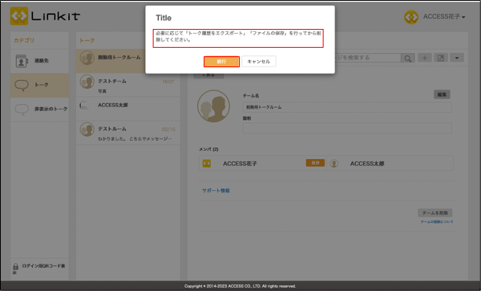Select トーク category in sidebar
481x291 pixels.
40,84
